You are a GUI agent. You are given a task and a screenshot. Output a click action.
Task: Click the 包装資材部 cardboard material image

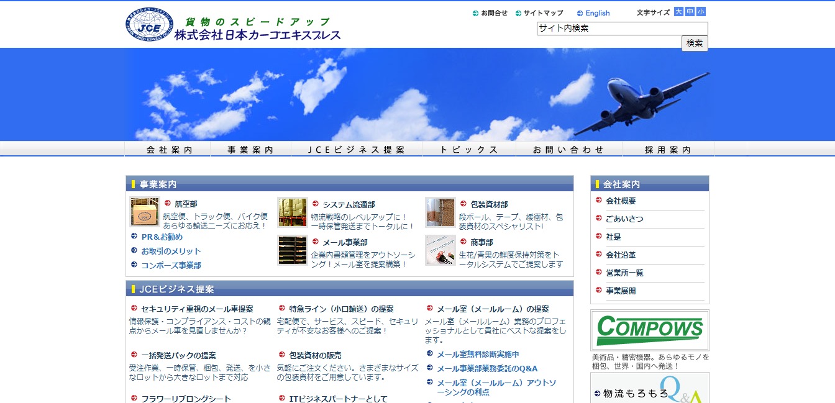click(440, 213)
